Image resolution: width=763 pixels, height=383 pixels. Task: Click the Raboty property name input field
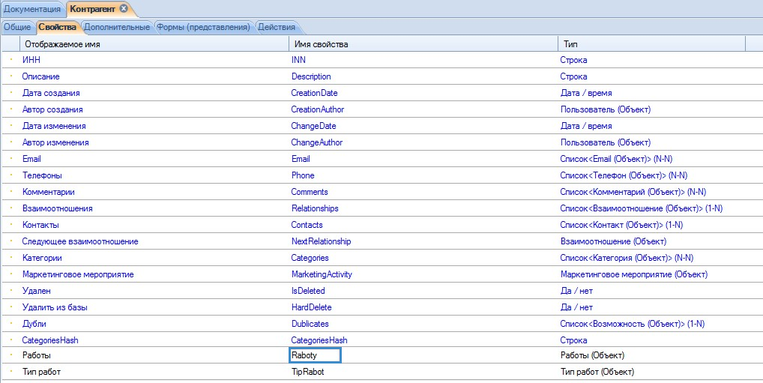tap(316, 355)
